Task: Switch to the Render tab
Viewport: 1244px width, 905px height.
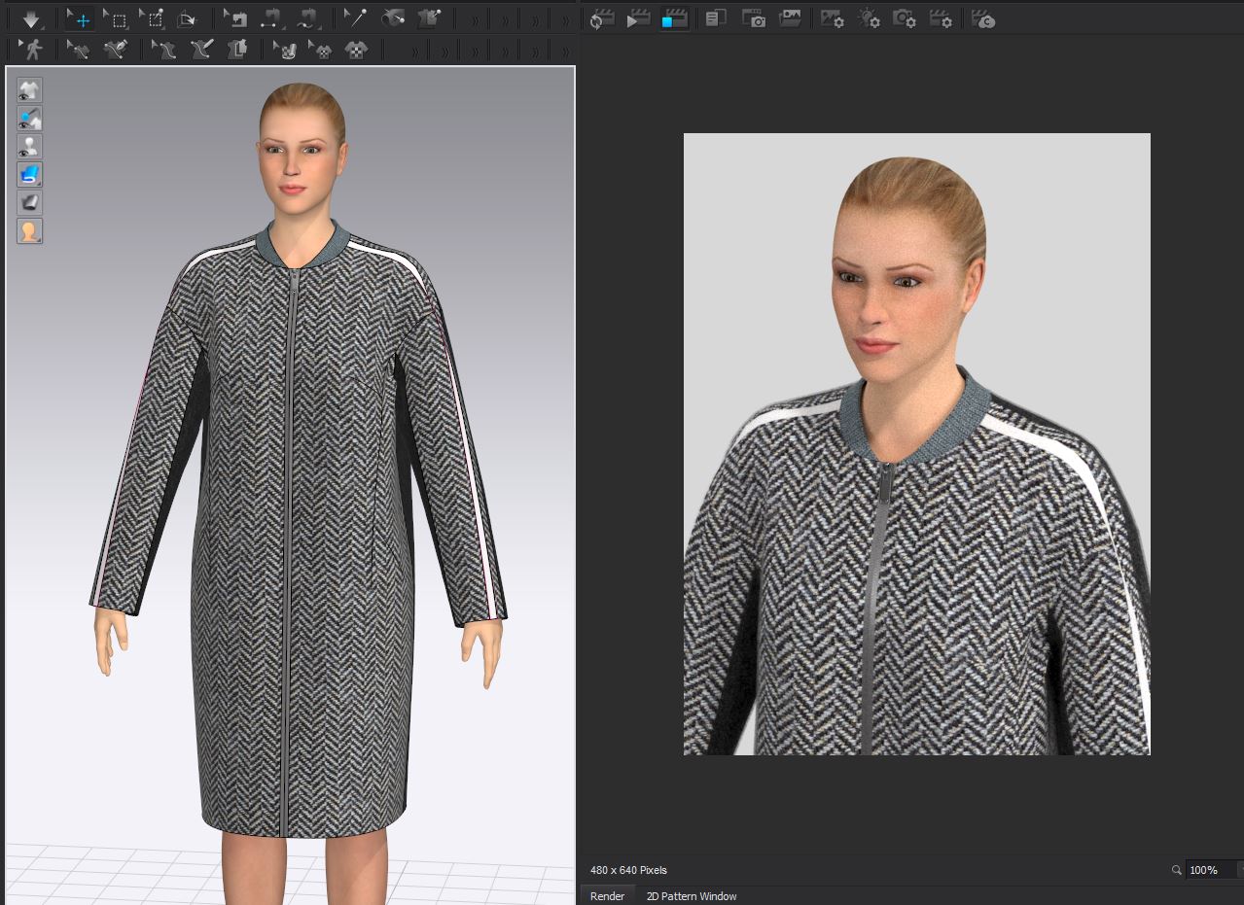Action: point(607,895)
